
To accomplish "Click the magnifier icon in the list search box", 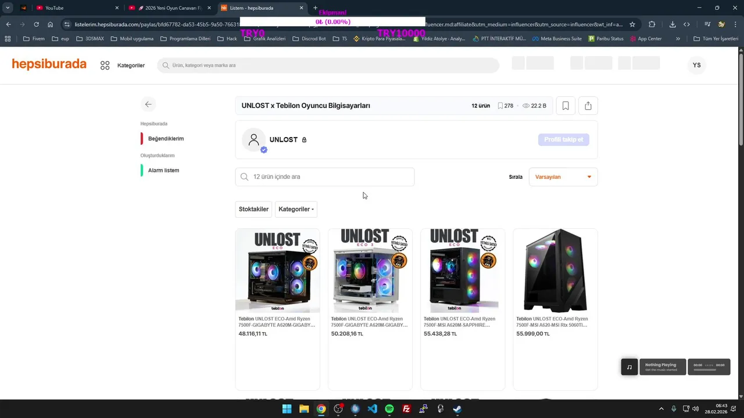I will [244, 177].
